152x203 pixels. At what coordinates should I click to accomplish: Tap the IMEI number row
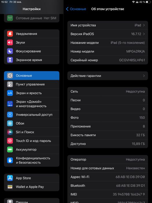point(108,194)
